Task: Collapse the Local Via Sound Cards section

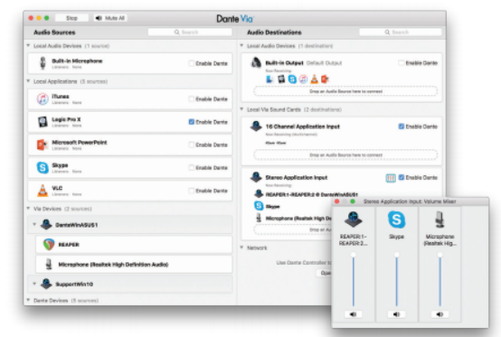Action: coord(241,109)
